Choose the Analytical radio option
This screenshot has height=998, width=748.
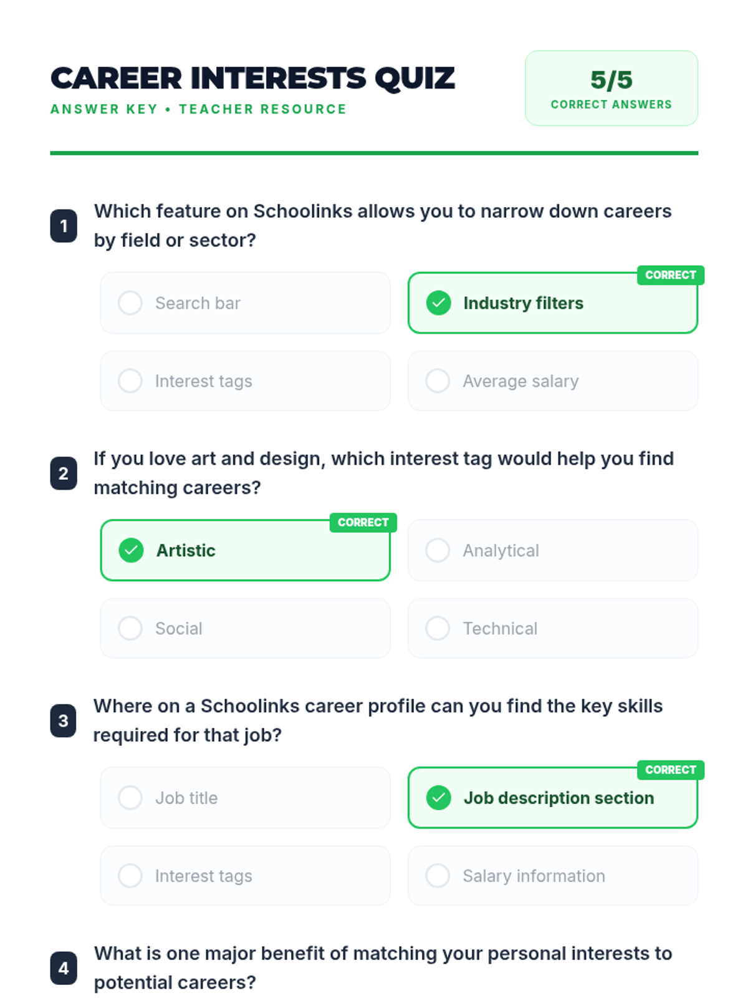[x=553, y=550]
